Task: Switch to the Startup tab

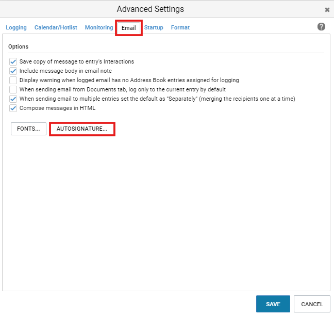Action: click(x=154, y=27)
